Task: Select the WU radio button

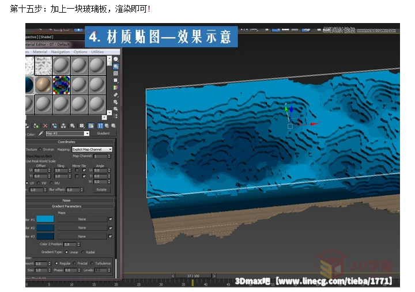Action: pyautogui.click(x=51, y=183)
